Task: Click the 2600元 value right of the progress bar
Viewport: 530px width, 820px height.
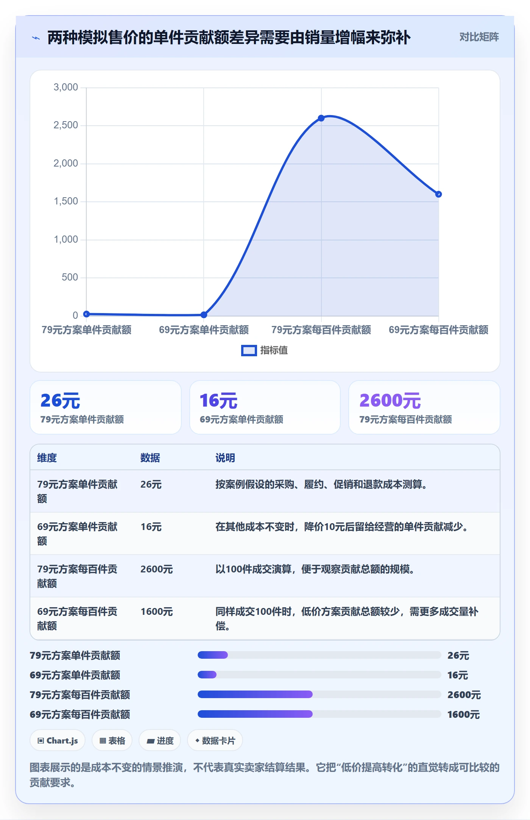Action: (x=464, y=695)
